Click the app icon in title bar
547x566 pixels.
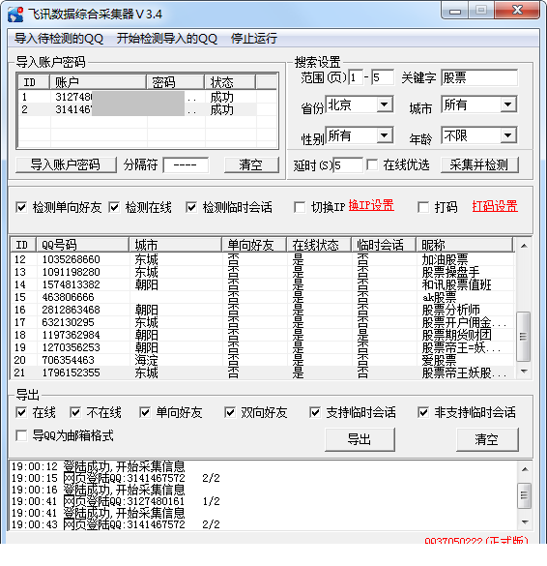pyautogui.click(x=15, y=15)
